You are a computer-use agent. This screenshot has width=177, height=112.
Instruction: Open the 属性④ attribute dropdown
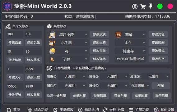click(72, 86)
